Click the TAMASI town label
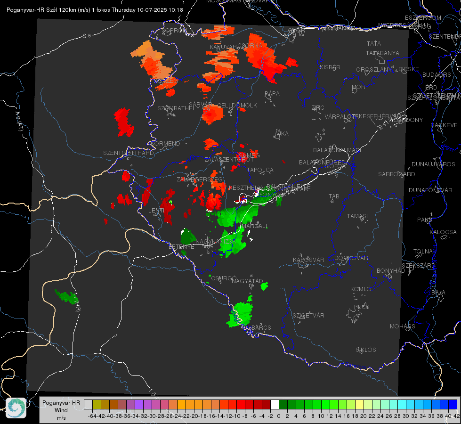 (x=357, y=216)
